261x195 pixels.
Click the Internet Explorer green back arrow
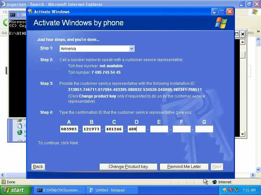tap(5, 22)
